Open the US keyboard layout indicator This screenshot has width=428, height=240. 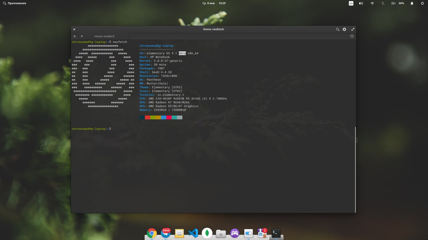[x=351, y=3]
